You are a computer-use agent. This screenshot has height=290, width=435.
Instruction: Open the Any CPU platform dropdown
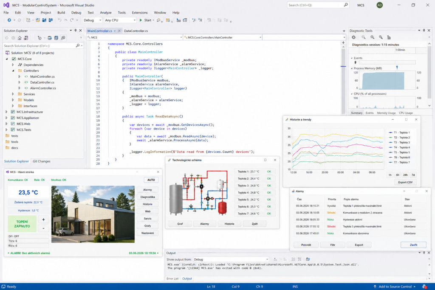coord(120,20)
